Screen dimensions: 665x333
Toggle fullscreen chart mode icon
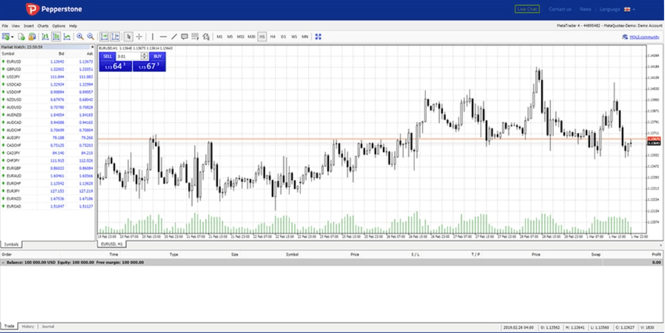click(318, 37)
